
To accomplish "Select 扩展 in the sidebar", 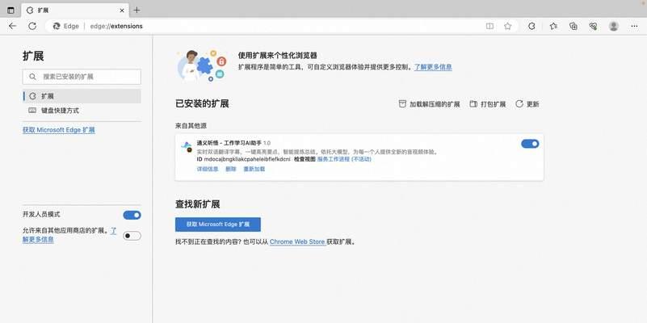I will pyautogui.click(x=82, y=96).
